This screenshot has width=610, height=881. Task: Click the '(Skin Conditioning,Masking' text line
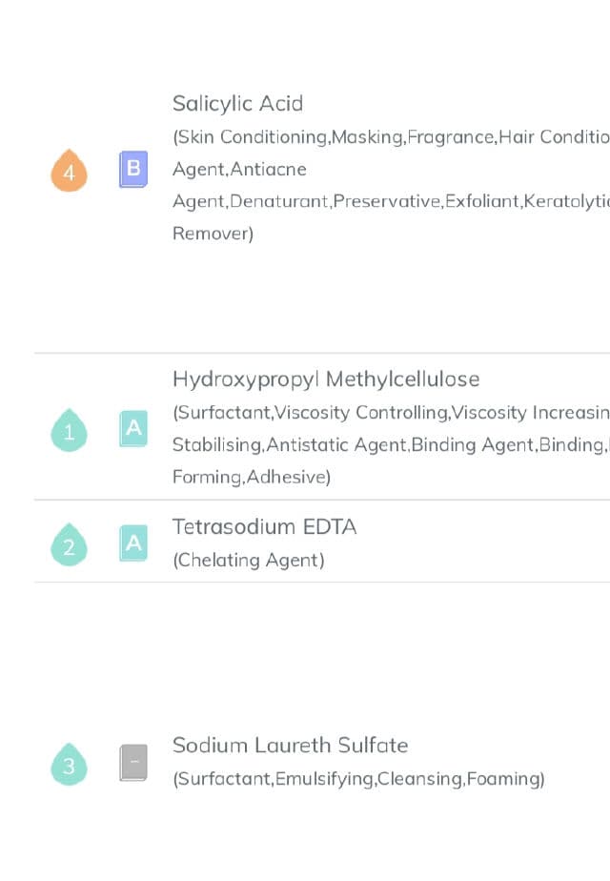pos(390,137)
